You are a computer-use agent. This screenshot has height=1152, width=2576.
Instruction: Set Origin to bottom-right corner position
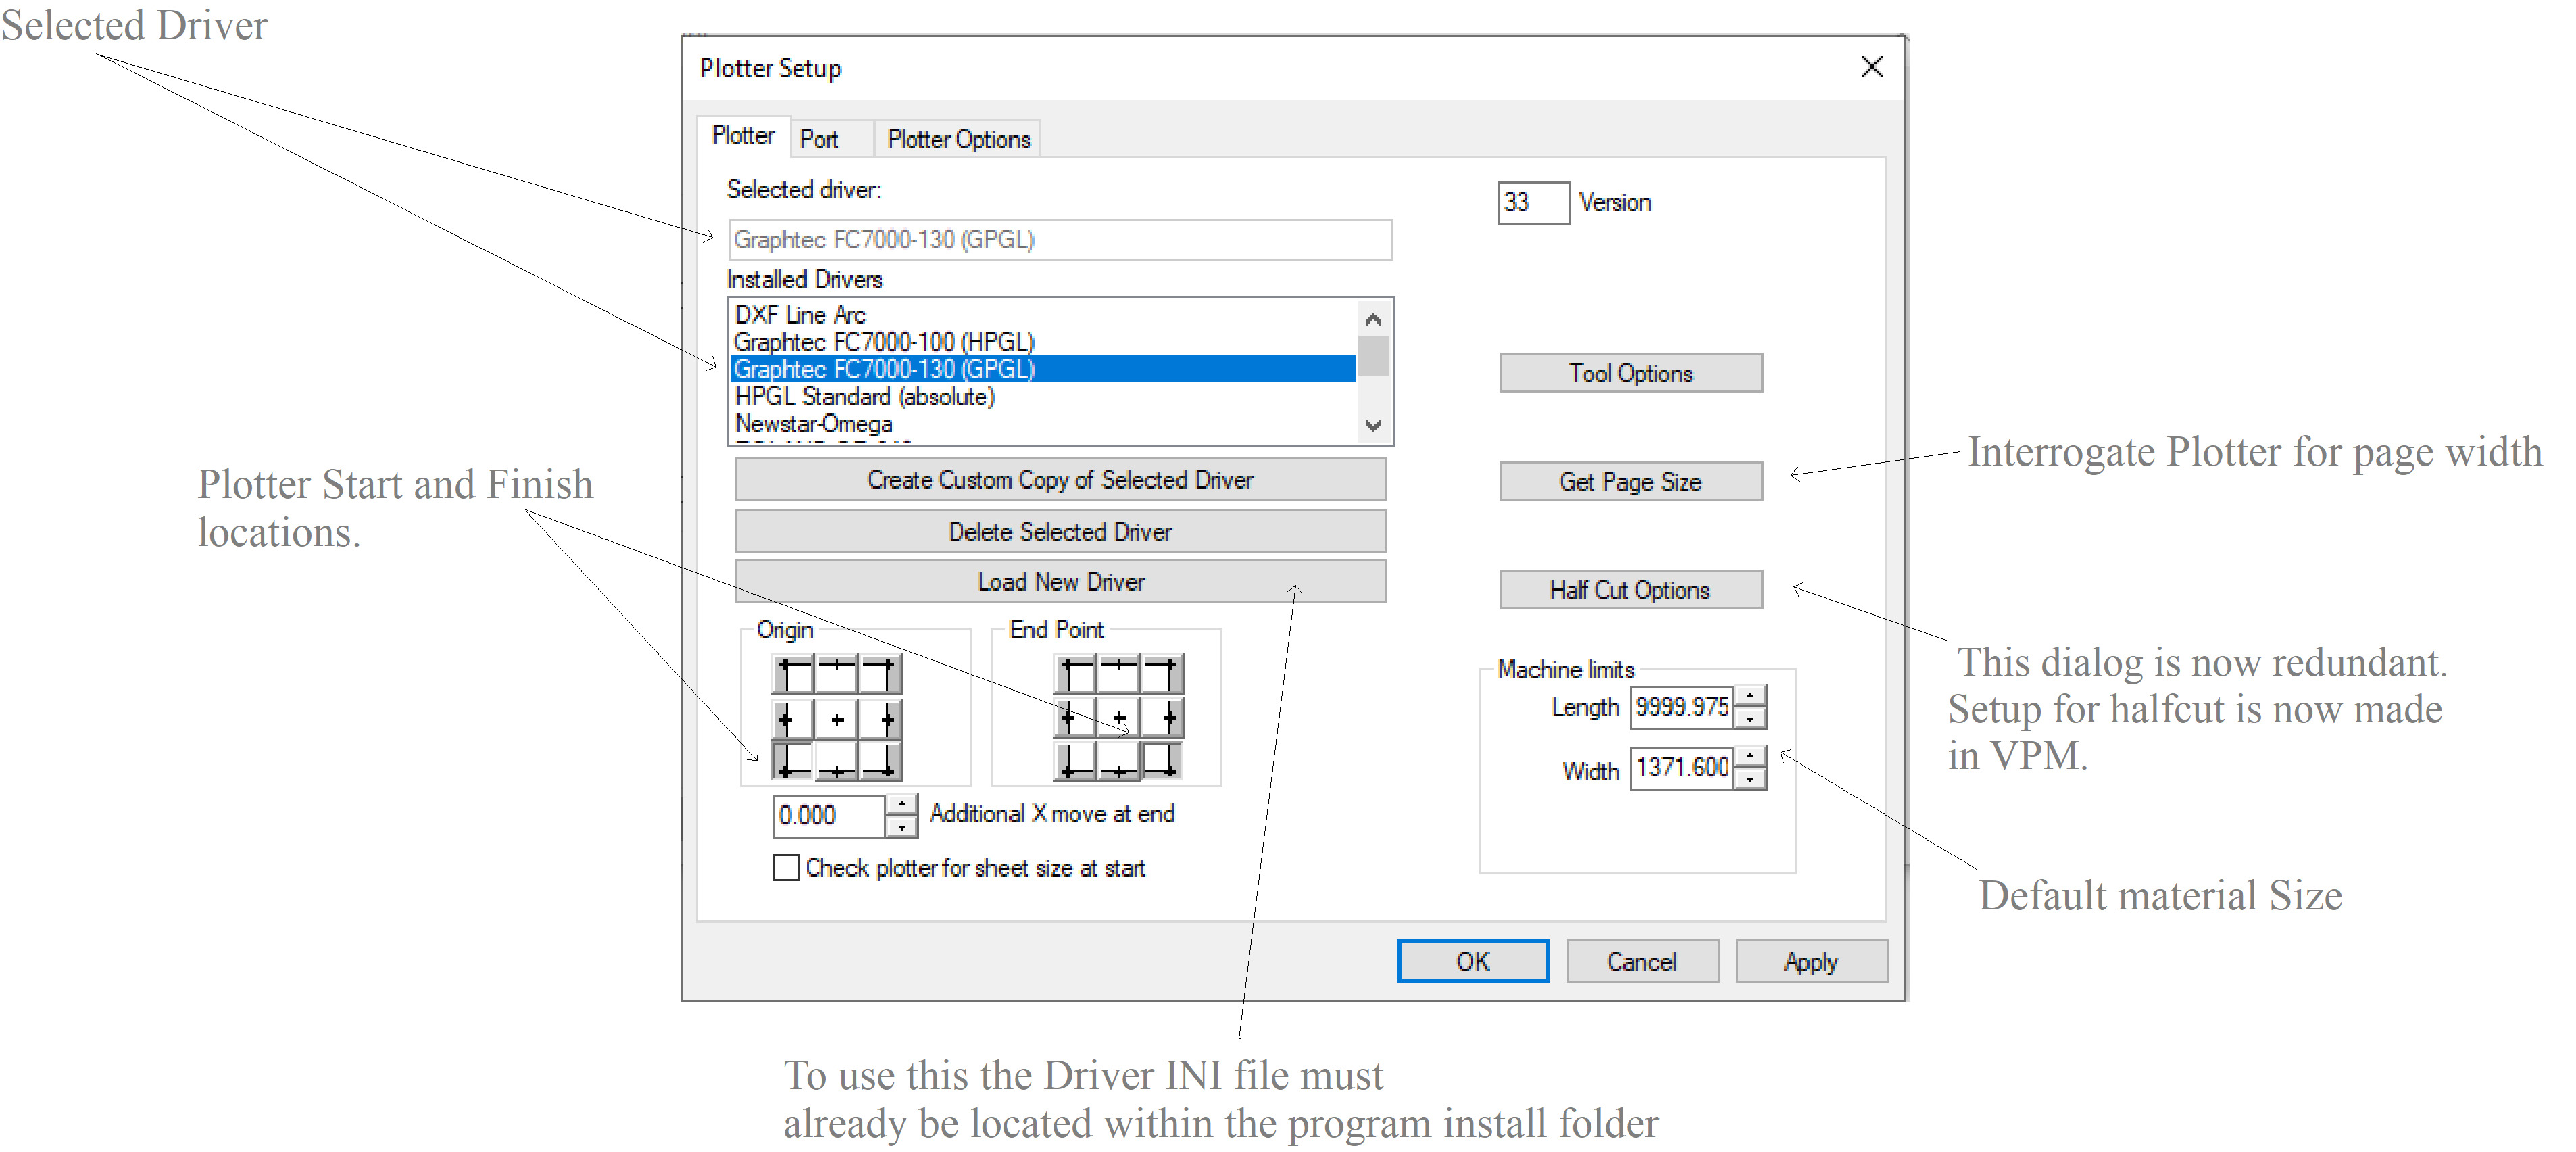[x=881, y=762]
